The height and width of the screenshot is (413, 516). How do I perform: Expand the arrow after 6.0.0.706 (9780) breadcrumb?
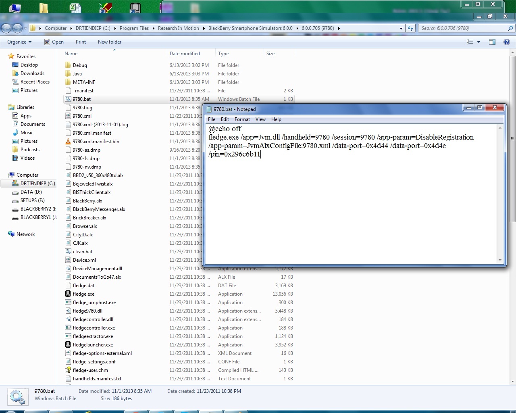(x=339, y=28)
